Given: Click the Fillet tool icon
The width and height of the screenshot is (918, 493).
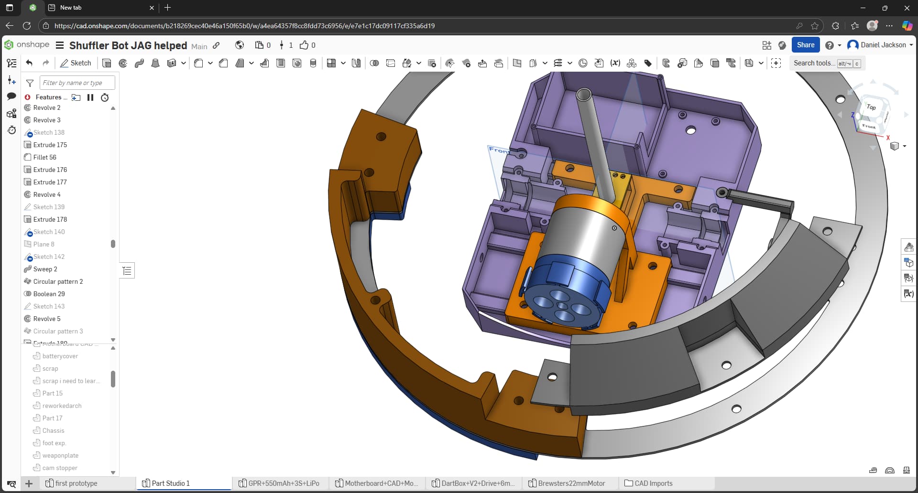Looking at the screenshot, I should coord(198,63).
